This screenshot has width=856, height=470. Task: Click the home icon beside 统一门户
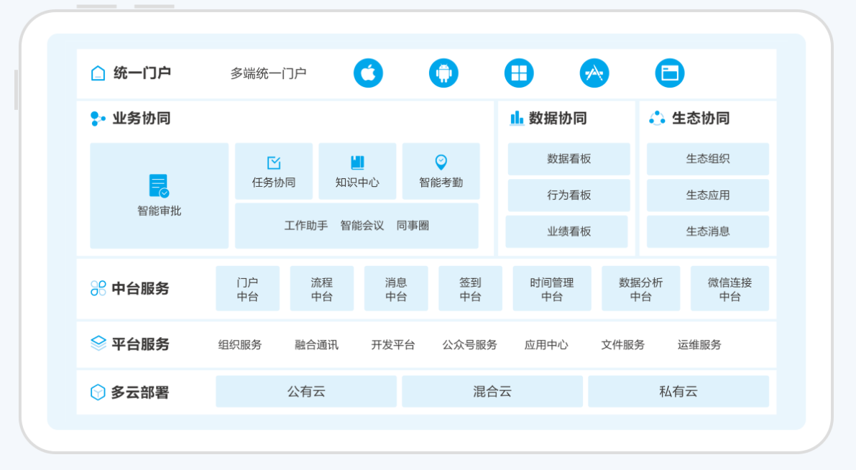[98, 73]
